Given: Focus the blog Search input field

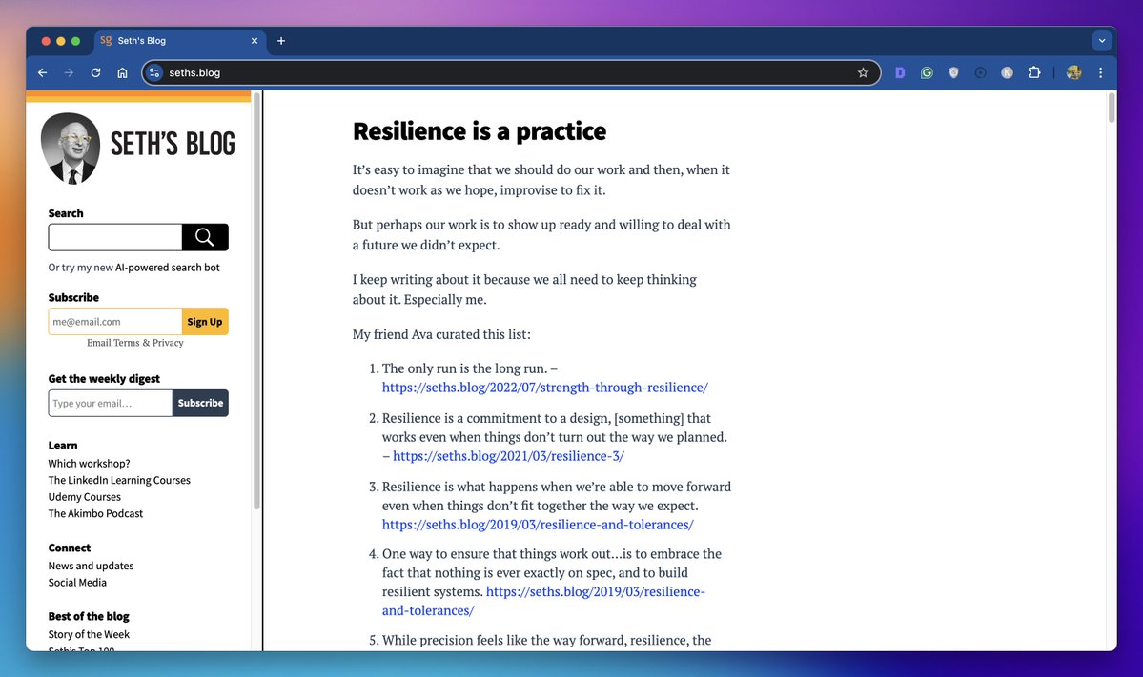Looking at the screenshot, I should click(115, 237).
